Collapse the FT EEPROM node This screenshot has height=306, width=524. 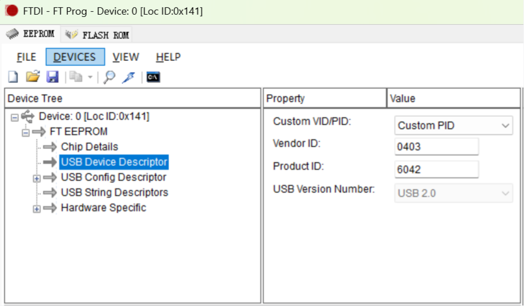tap(25, 133)
